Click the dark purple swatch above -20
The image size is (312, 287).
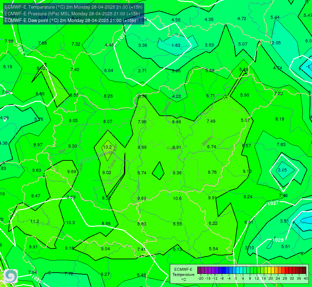click(x=199, y=270)
